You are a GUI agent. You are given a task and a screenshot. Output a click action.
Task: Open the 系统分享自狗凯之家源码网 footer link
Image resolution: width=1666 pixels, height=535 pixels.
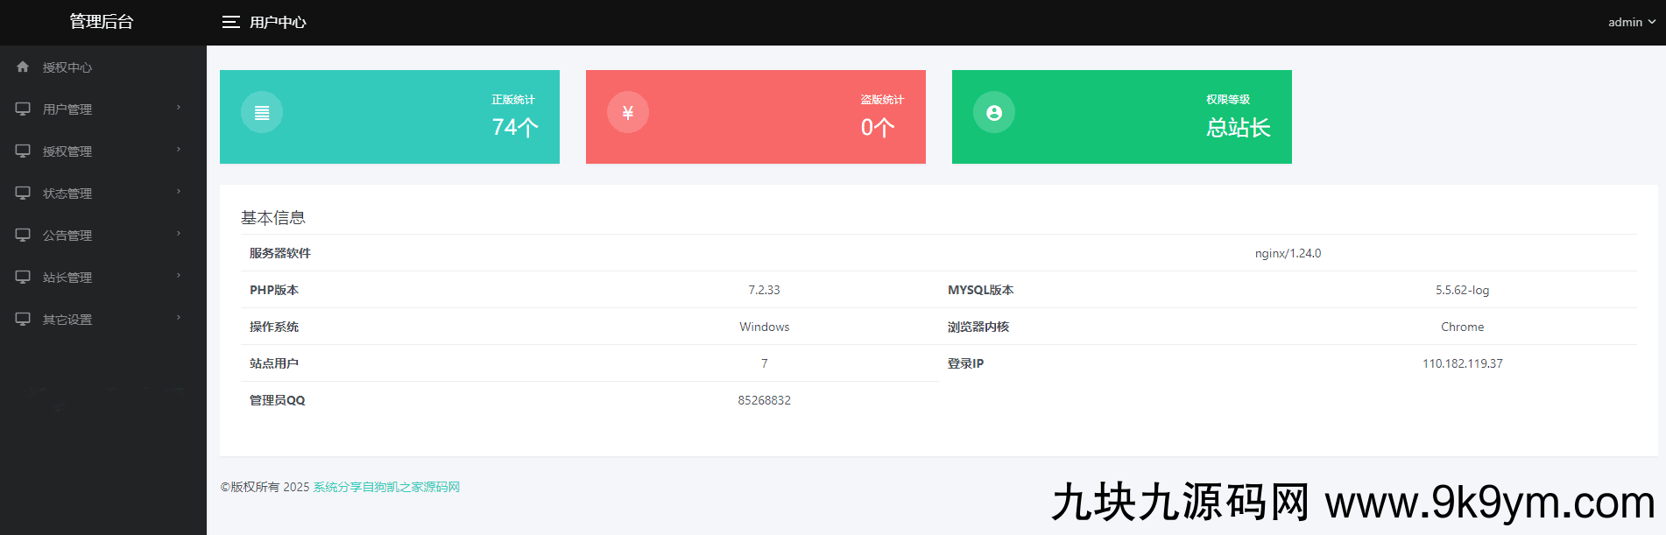tap(386, 487)
